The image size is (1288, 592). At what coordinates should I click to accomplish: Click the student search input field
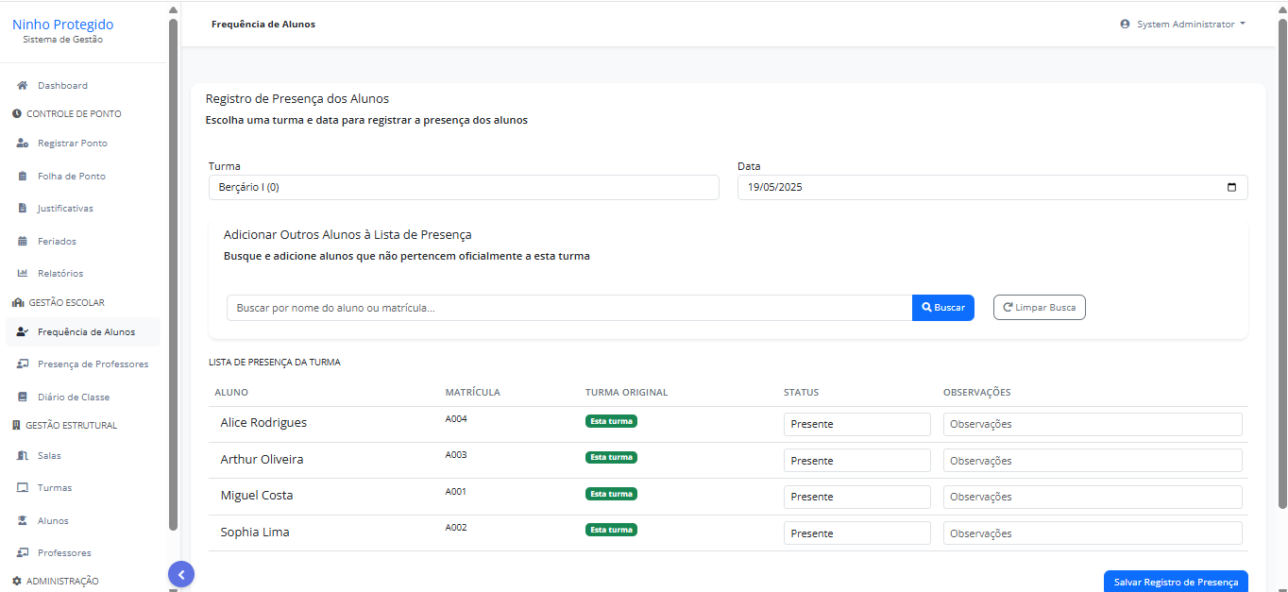tap(569, 308)
